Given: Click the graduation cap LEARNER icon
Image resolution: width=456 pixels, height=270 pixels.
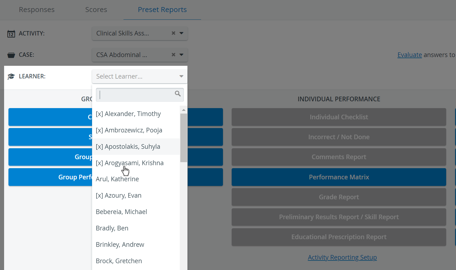Looking at the screenshot, I should click(11, 76).
